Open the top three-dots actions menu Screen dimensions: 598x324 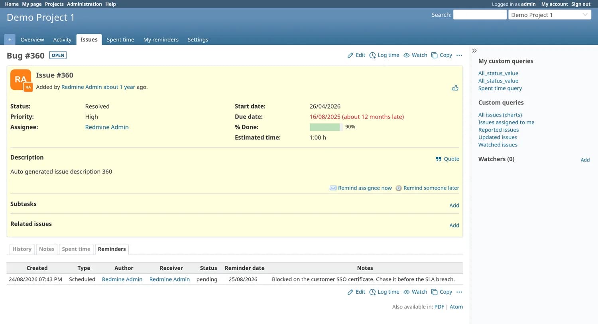pyautogui.click(x=459, y=55)
